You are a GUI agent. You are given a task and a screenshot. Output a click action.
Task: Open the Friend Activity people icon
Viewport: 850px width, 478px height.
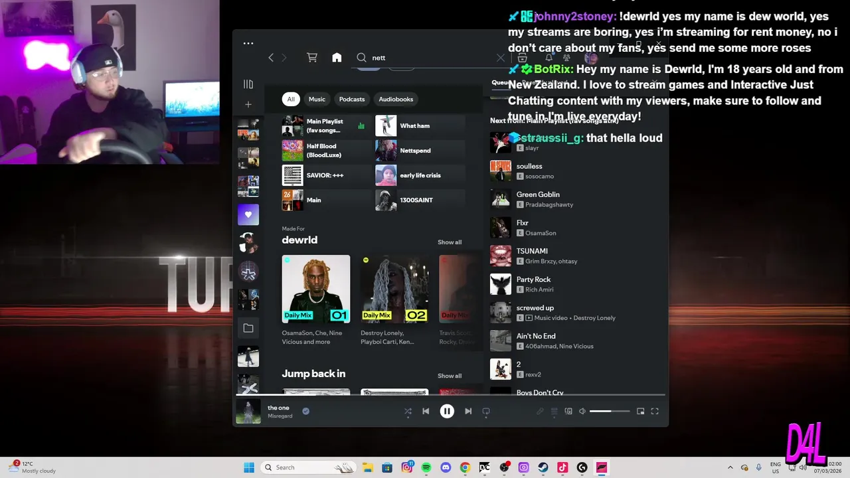tap(566, 58)
